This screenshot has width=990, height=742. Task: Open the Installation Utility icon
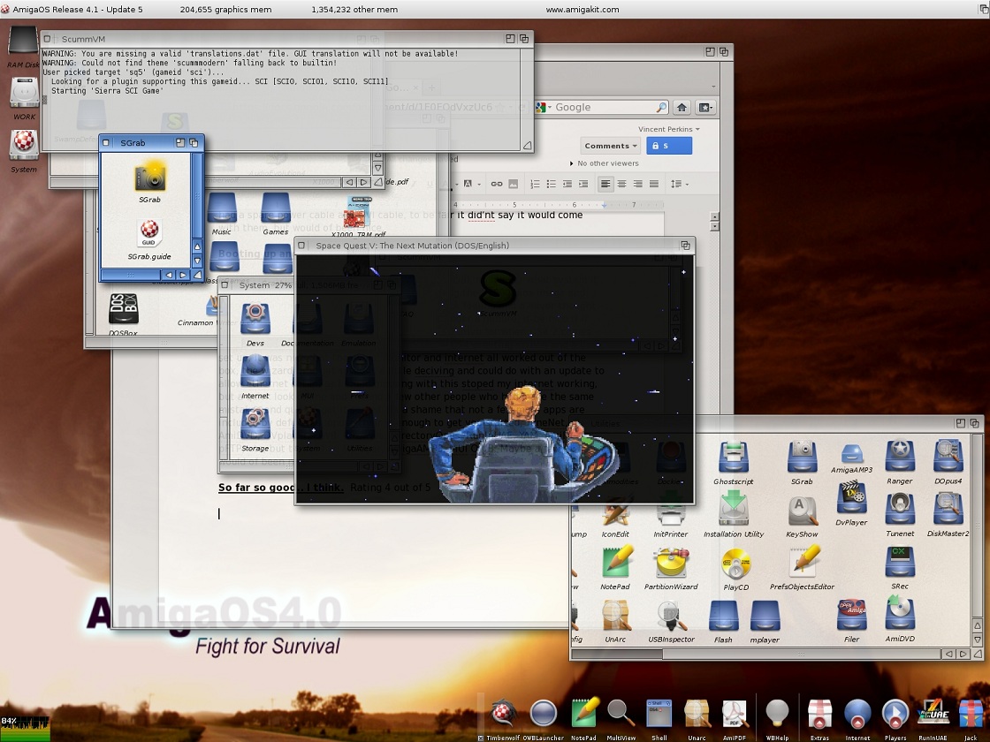click(x=734, y=511)
